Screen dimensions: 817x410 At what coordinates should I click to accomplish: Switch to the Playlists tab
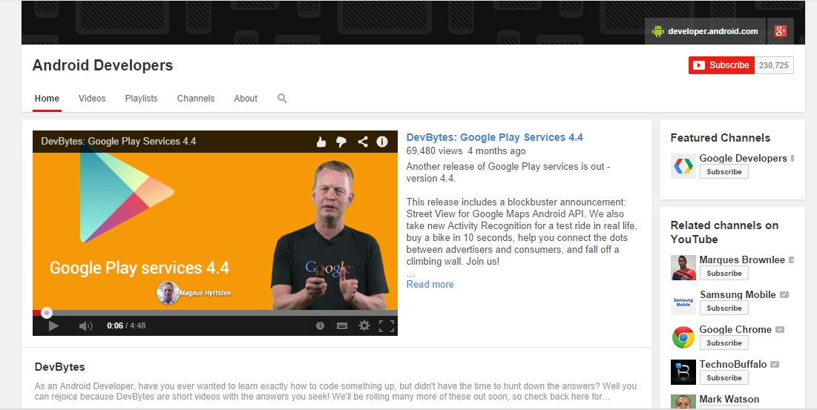[141, 99]
